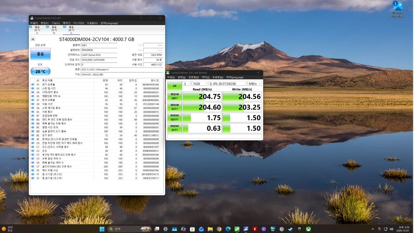Select the C: drive tab at 26 °C
Image resolution: width=414 pixels, height=233 pixels.
37,30
